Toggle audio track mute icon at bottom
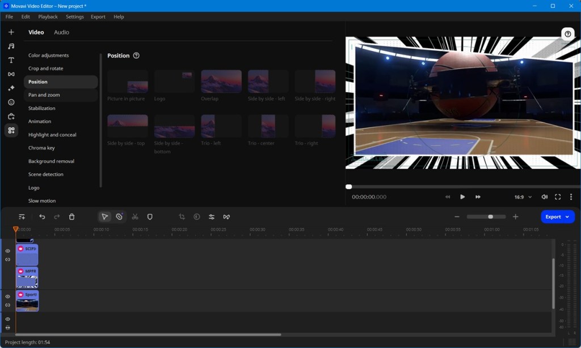The height and width of the screenshot is (348, 581). [x=7, y=328]
